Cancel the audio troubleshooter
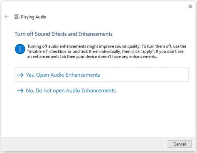Screen dimensions: 197x153 tap(180, 144)
